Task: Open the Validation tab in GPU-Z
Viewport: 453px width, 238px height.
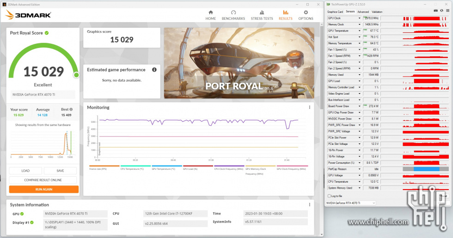Action: (x=377, y=12)
